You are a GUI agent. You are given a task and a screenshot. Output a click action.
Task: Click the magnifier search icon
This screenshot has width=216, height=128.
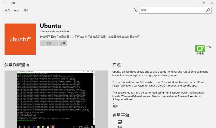(x=208, y=10)
